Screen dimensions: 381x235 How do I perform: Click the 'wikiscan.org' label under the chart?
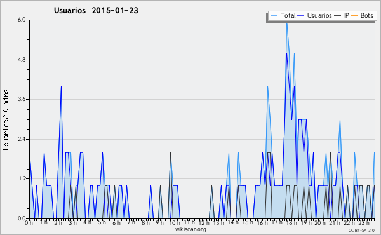click(x=190, y=229)
